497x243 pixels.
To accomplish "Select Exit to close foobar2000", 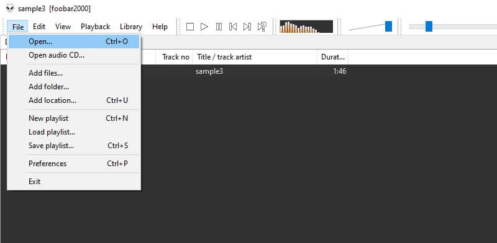I will pyautogui.click(x=74, y=182).
